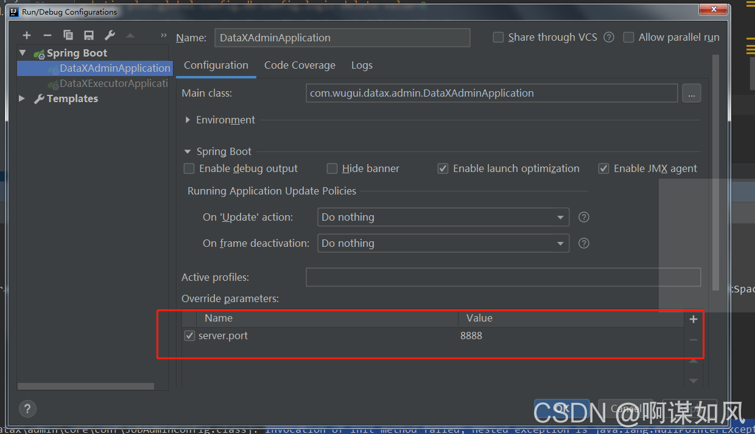Add an override parameter with plus button
This screenshot has width=755, height=434.
click(x=694, y=319)
